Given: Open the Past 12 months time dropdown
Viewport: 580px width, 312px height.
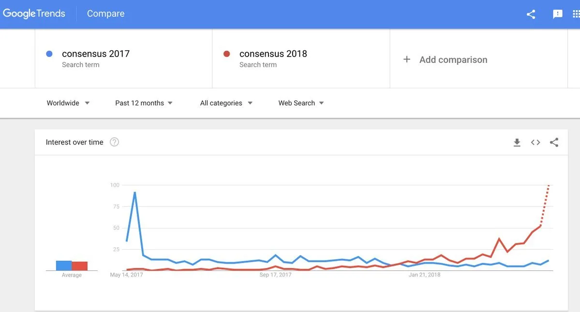Looking at the screenshot, I should 144,103.
